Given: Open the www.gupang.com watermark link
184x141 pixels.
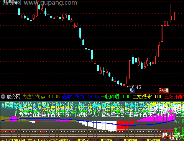Looking at the screenshot, I should click(51, 3).
